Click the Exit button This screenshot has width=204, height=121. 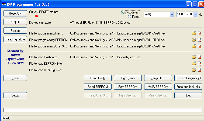[188, 95]
